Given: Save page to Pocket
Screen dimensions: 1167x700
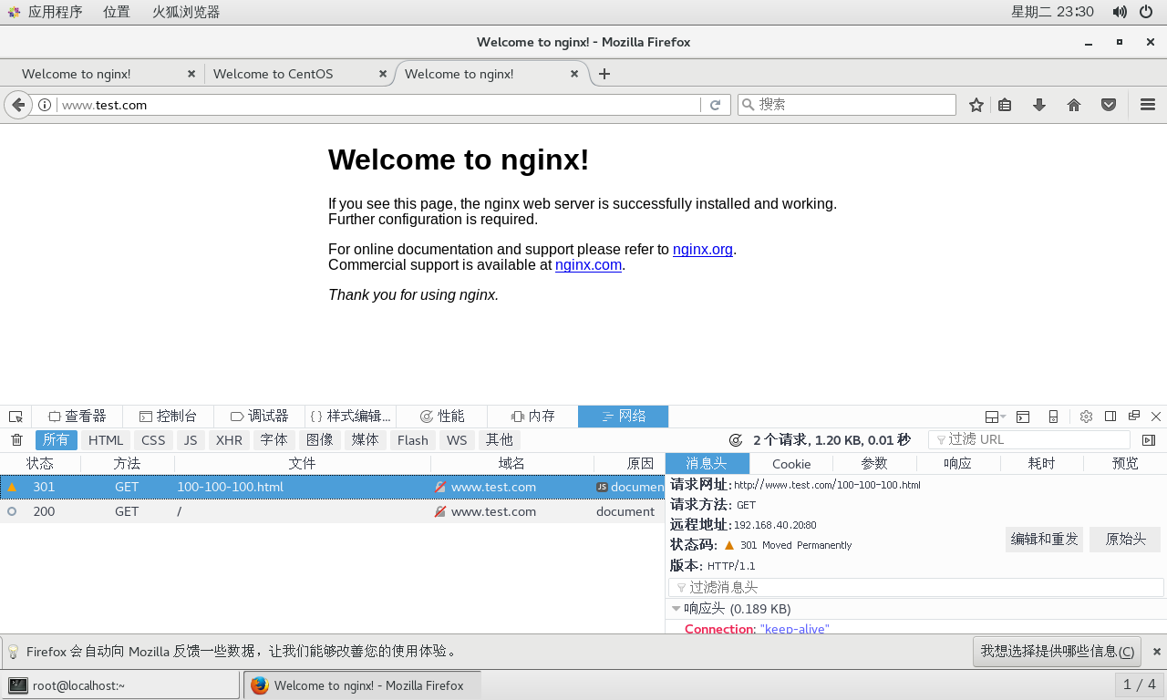Looking at the screenshot, I should tap(1109, 105).
